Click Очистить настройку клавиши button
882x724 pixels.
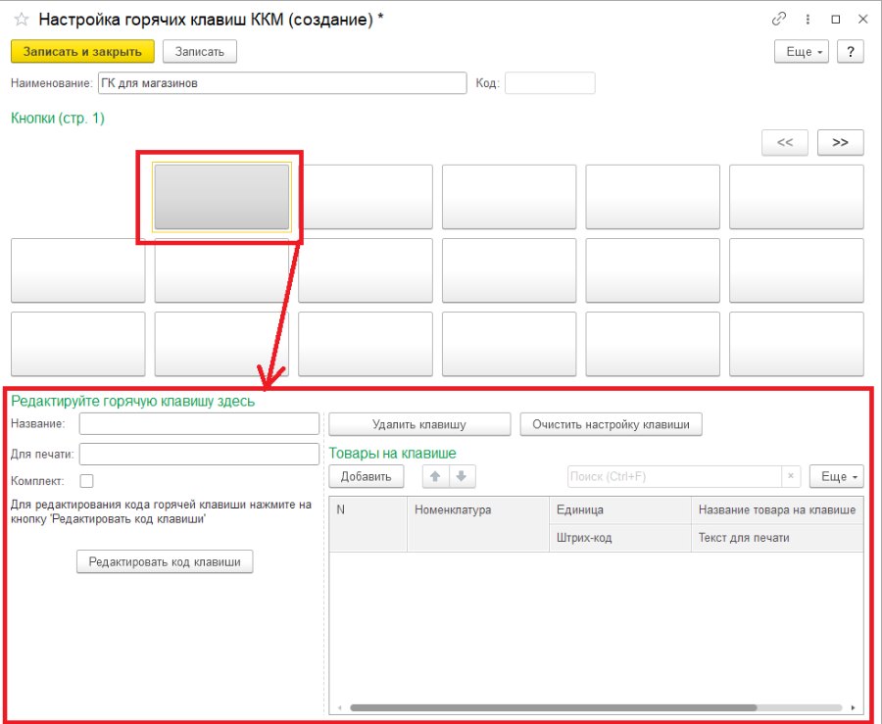[x=611, y=424]
